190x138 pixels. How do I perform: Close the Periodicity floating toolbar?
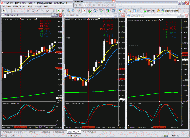coord(114,1)
